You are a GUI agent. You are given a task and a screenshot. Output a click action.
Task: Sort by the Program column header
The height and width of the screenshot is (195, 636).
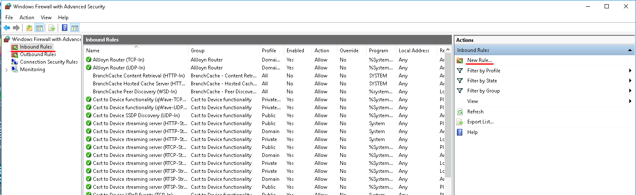click(381, 51)
